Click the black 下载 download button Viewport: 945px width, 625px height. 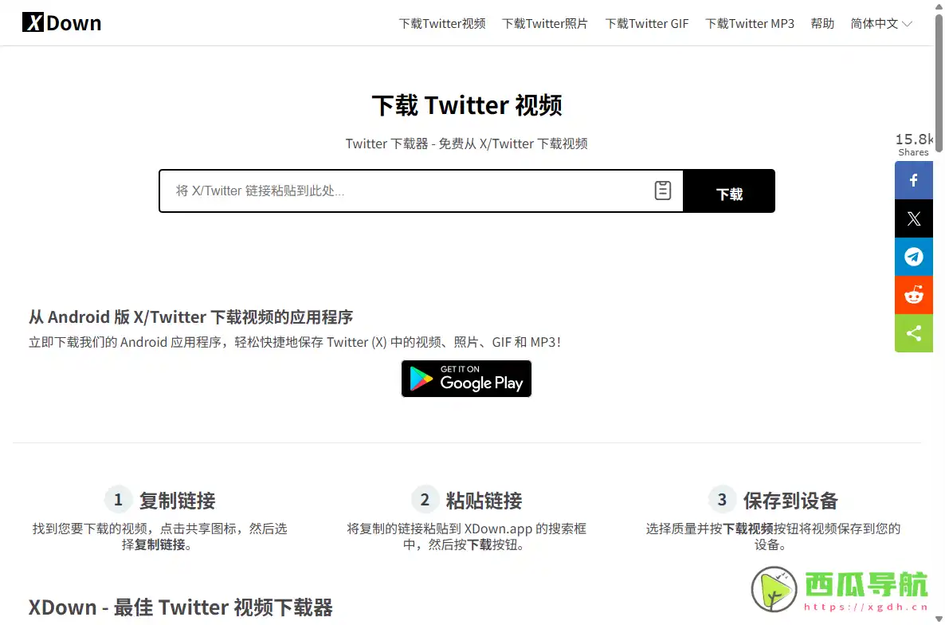coord(729,191)
